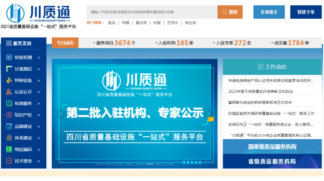Image resolution: width=324 pixels, height=181 pixels.
Task: Show the previous banner slide arrow
Action: [61, 114]
